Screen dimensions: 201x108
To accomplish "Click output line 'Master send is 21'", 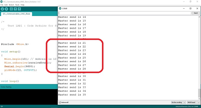I will 72,43.
